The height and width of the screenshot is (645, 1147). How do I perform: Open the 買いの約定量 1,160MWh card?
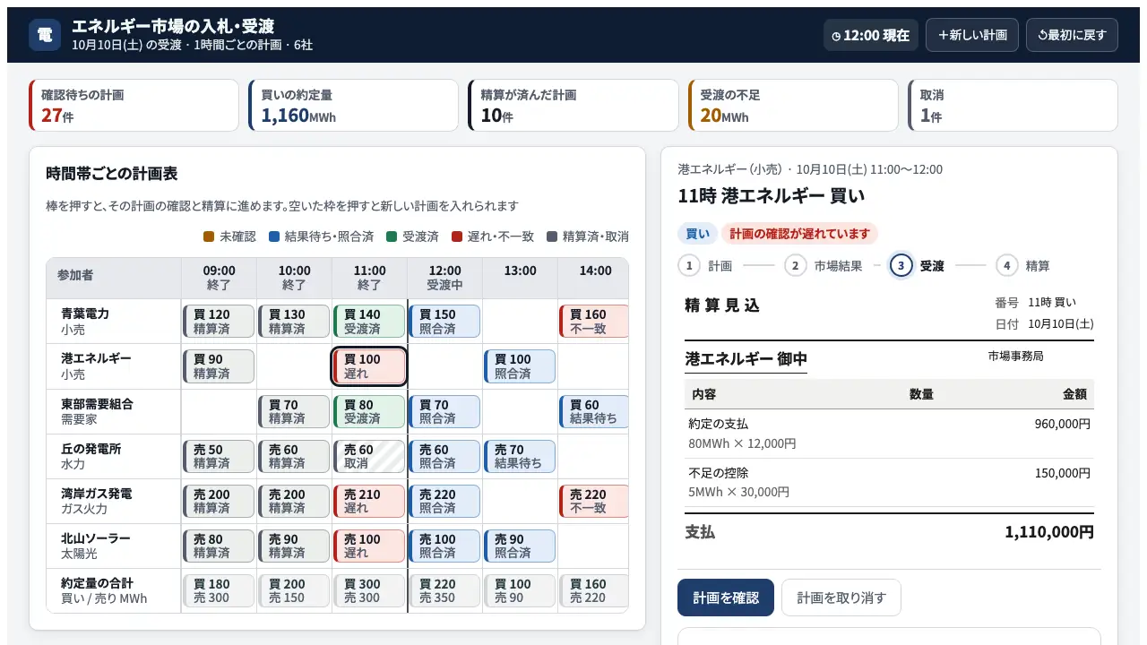point(354,106)
